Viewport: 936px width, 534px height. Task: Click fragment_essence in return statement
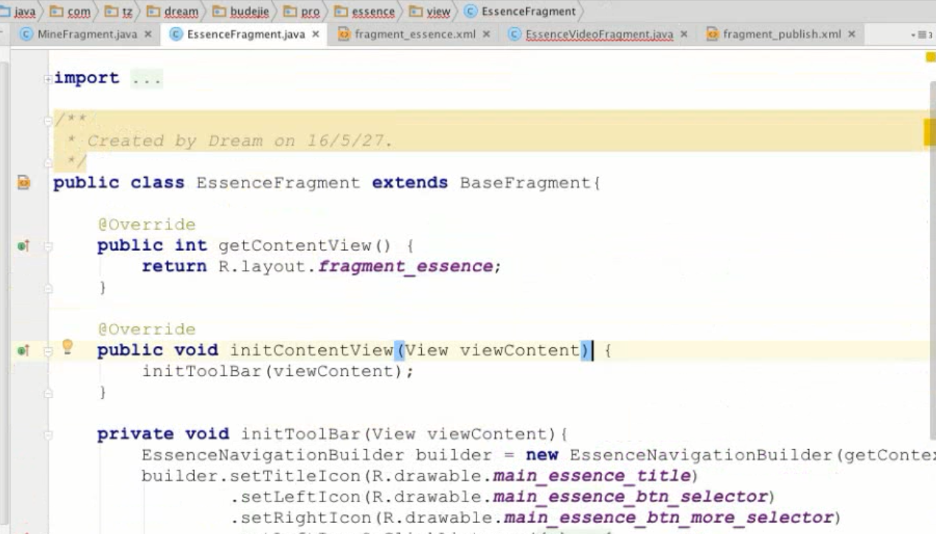pyautogui.click(x=405, y=266)
